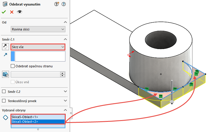Click the side panel splitter handle
Image resolution: width=218 pixels, height=132 pixels.
click(71, 113)
